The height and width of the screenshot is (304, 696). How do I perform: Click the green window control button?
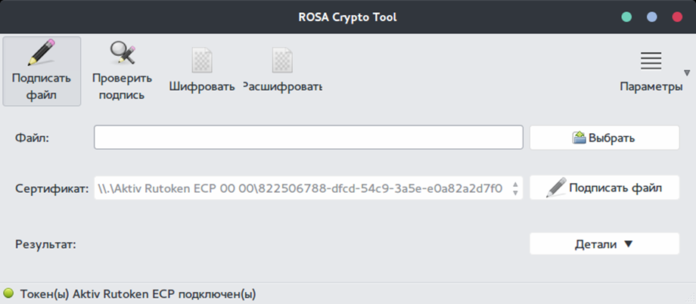[626, 17]
